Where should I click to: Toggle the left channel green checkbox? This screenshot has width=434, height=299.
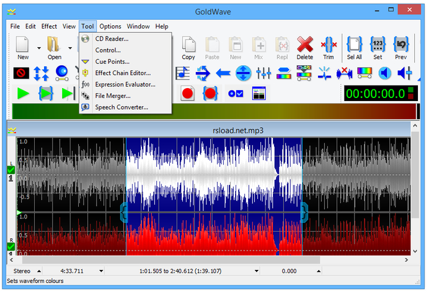click(11, 170)
